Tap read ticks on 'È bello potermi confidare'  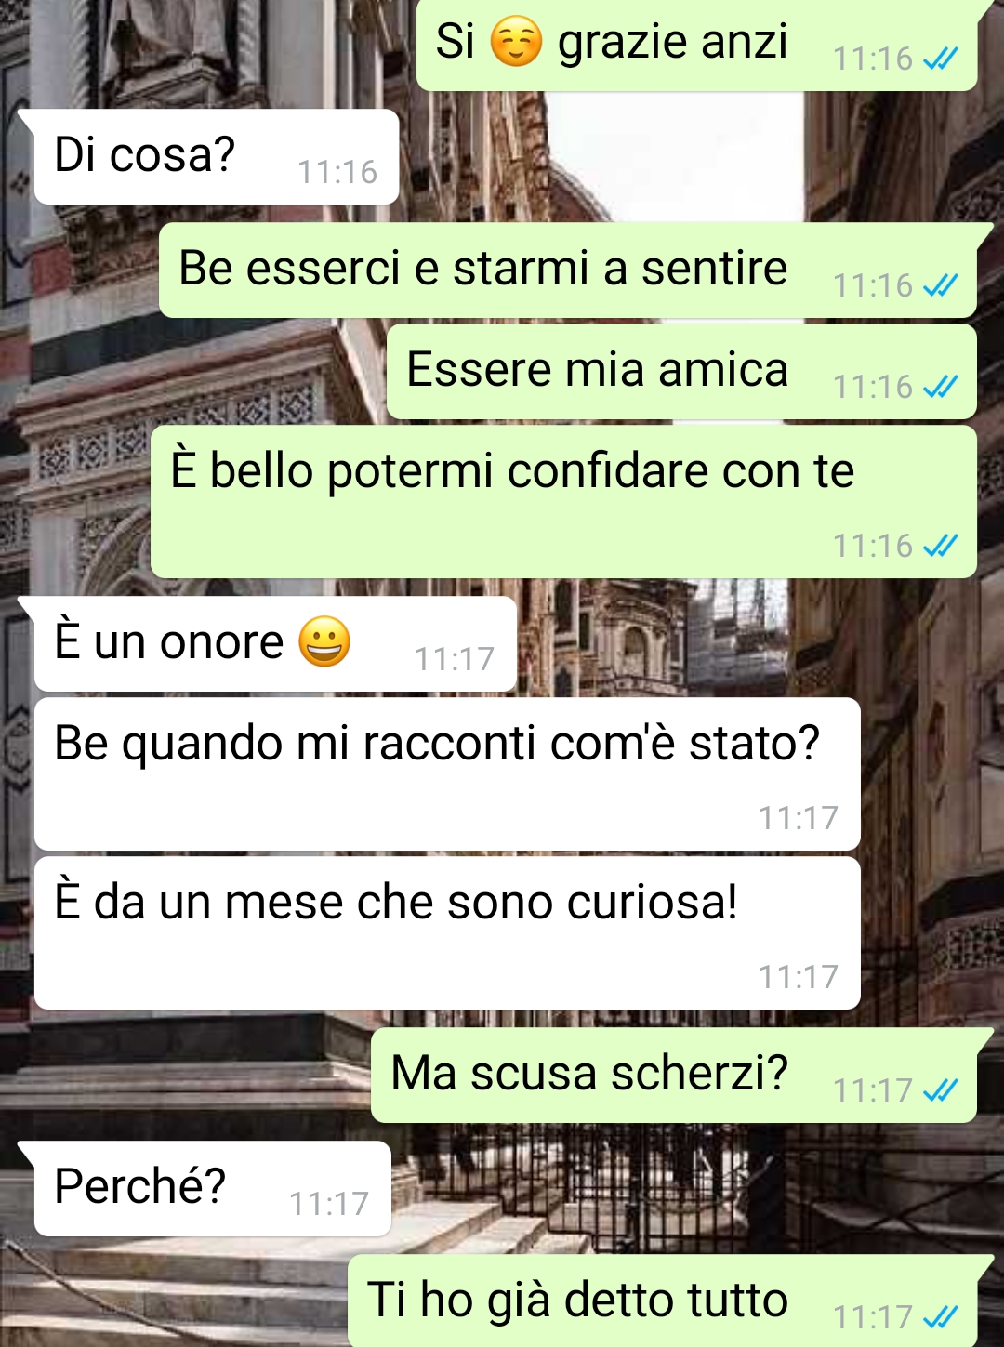tap(941, 546)
